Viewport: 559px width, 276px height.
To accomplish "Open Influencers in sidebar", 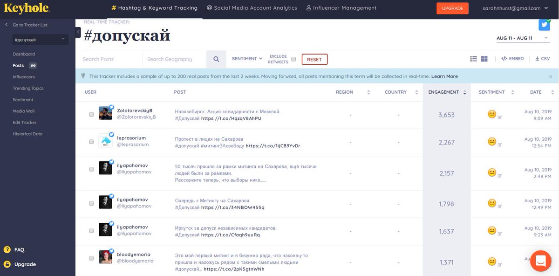I will click(24, 77).
